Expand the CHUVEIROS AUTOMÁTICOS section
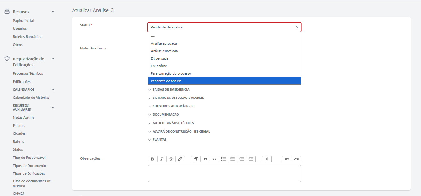The width and height of the screenshot is (421, 196). (173, 106)
